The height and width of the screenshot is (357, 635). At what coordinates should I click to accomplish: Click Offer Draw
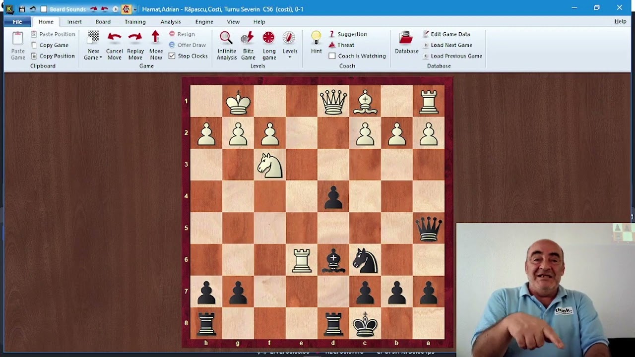(187, 45)
